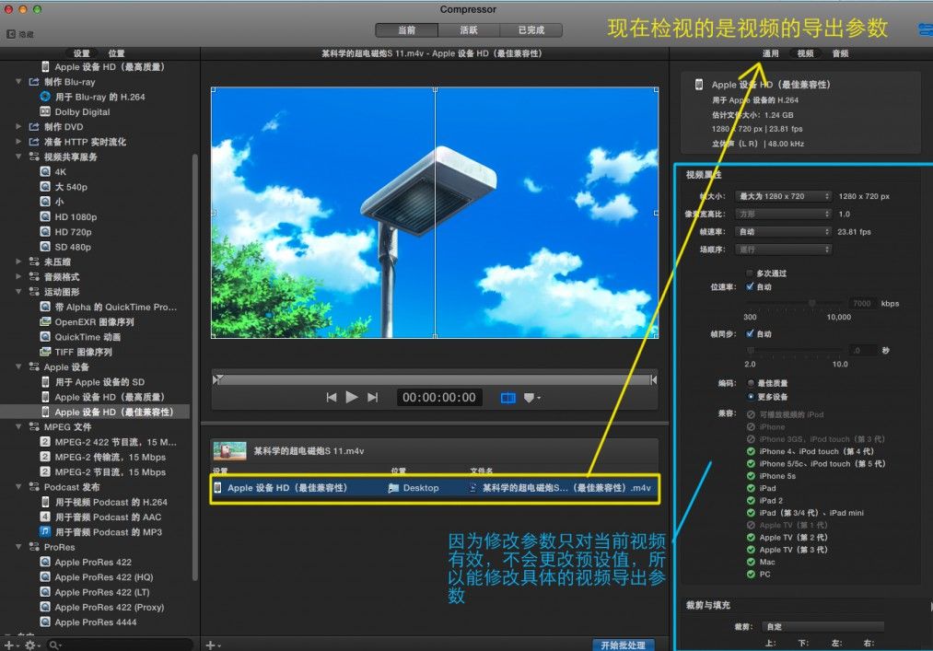Expand the 音频格式 group
The height and width of the screenshot is (651, 933).
coord(18,277)
